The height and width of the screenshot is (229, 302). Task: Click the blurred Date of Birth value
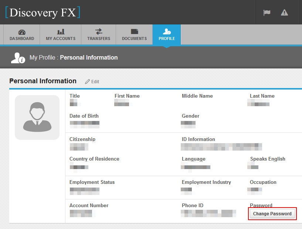click(x=84, y=124)
